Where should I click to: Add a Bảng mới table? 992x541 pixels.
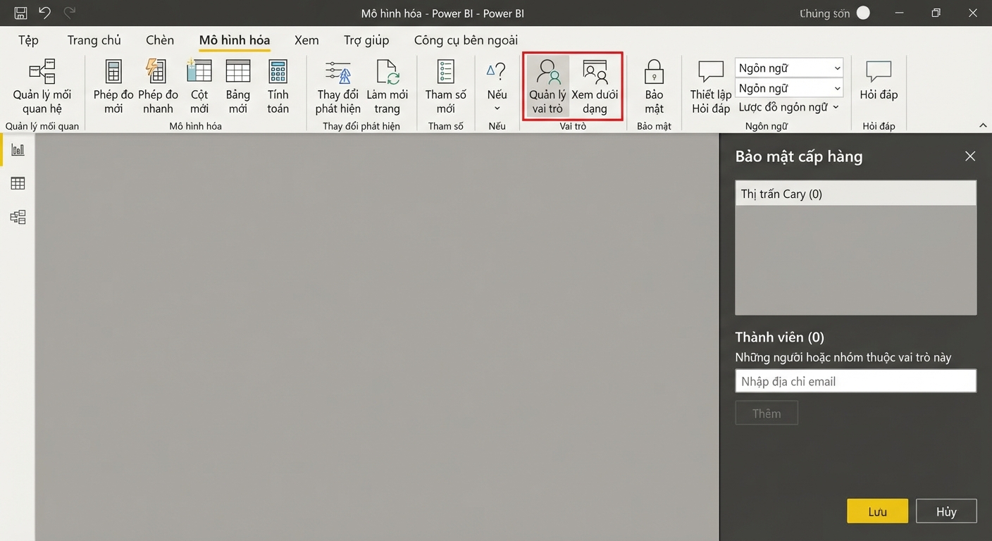tap(238, 87)
